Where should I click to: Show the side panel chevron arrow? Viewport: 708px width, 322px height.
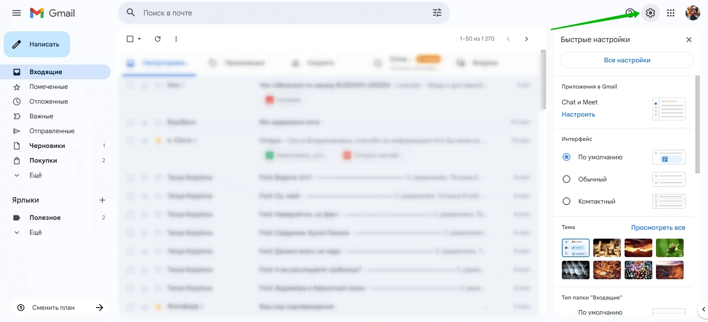point(703,309)
